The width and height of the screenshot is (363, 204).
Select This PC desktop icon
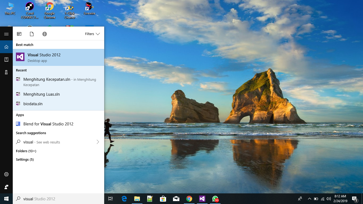click(10, 9)
